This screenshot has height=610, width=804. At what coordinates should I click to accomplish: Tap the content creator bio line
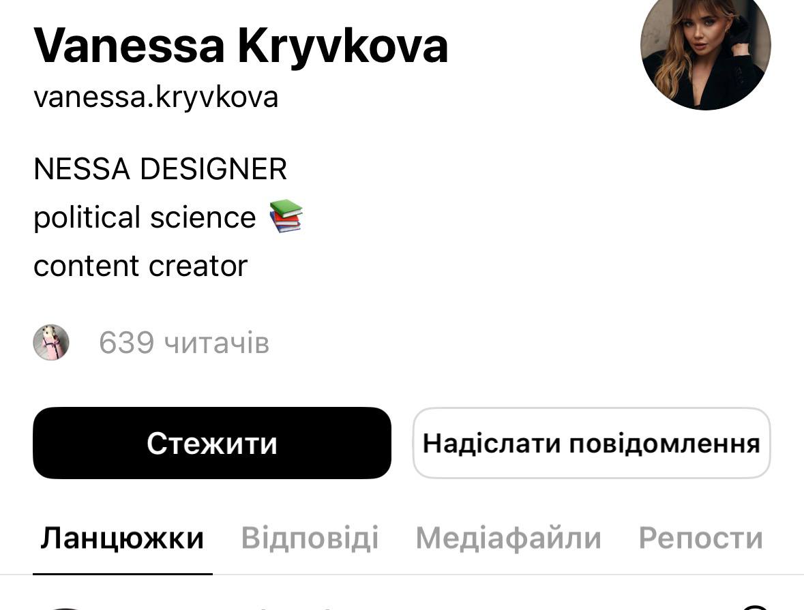point(140,266)
